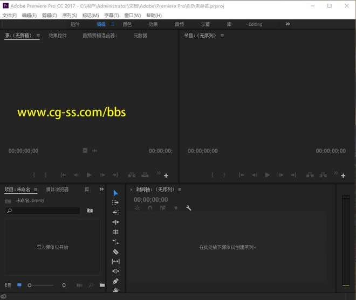Viewport: 356px width, 300px height.
Task: Select the Track Select Forward tool
Action: pos(115,203)
